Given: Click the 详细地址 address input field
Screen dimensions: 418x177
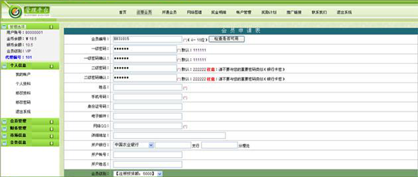Looking at the screenshot, I should click(x=169, y=136).
